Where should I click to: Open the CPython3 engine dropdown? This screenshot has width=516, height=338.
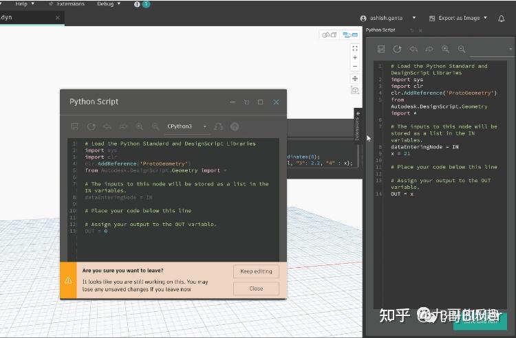(186, 126)
